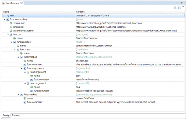Click the Node column header

(x=6, y=12)
